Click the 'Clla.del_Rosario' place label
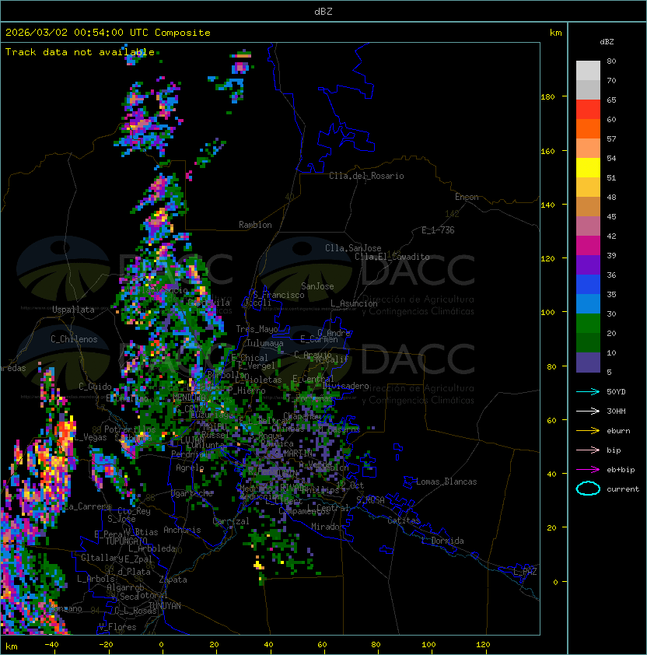Screen dimensions: 647x655 click(366, 176)
